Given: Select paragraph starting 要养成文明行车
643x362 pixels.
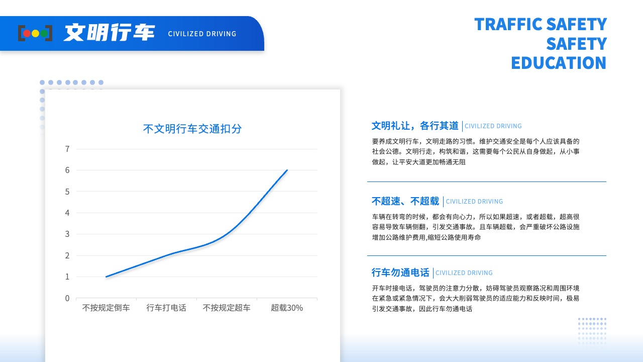Looking at the screenshot, I should (476, 151).
